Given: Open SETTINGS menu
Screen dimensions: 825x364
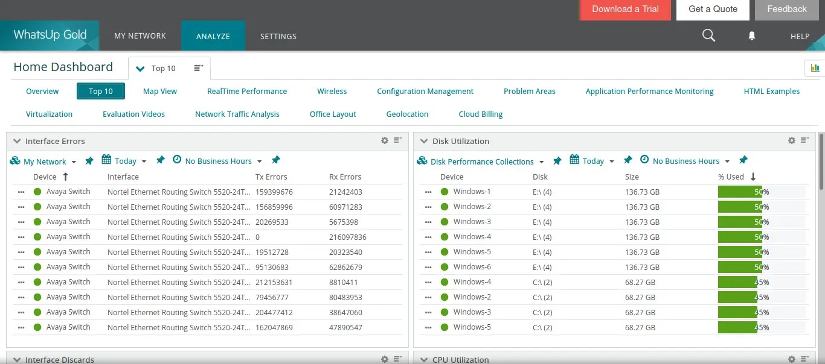Looking at the screenshot, I should coord(278,36).
